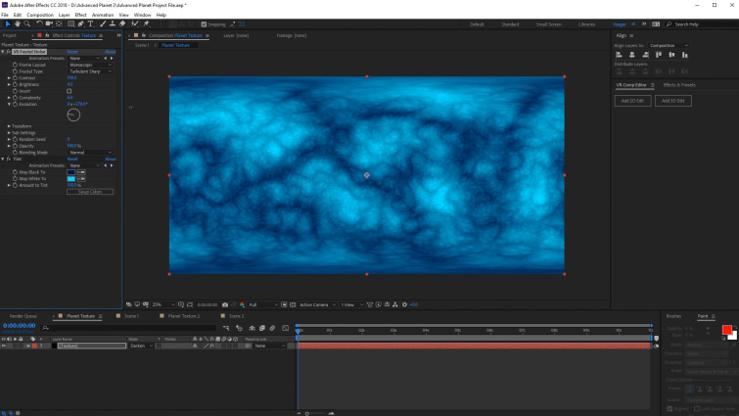Open the Composition menu
This screenshot has width=739, height=416.
40,15
